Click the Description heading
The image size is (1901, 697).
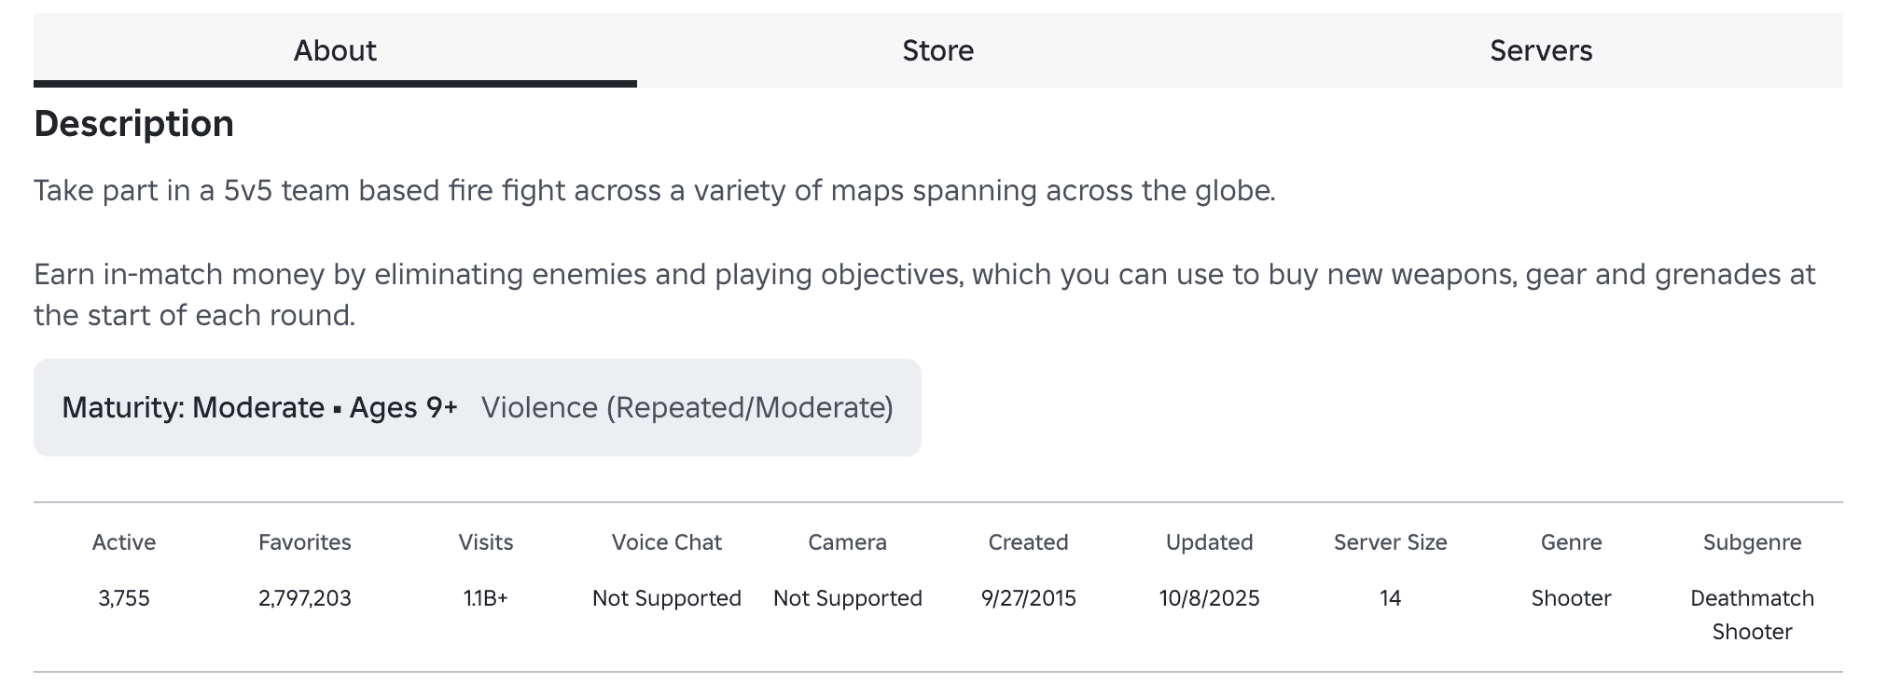(133, 122)
